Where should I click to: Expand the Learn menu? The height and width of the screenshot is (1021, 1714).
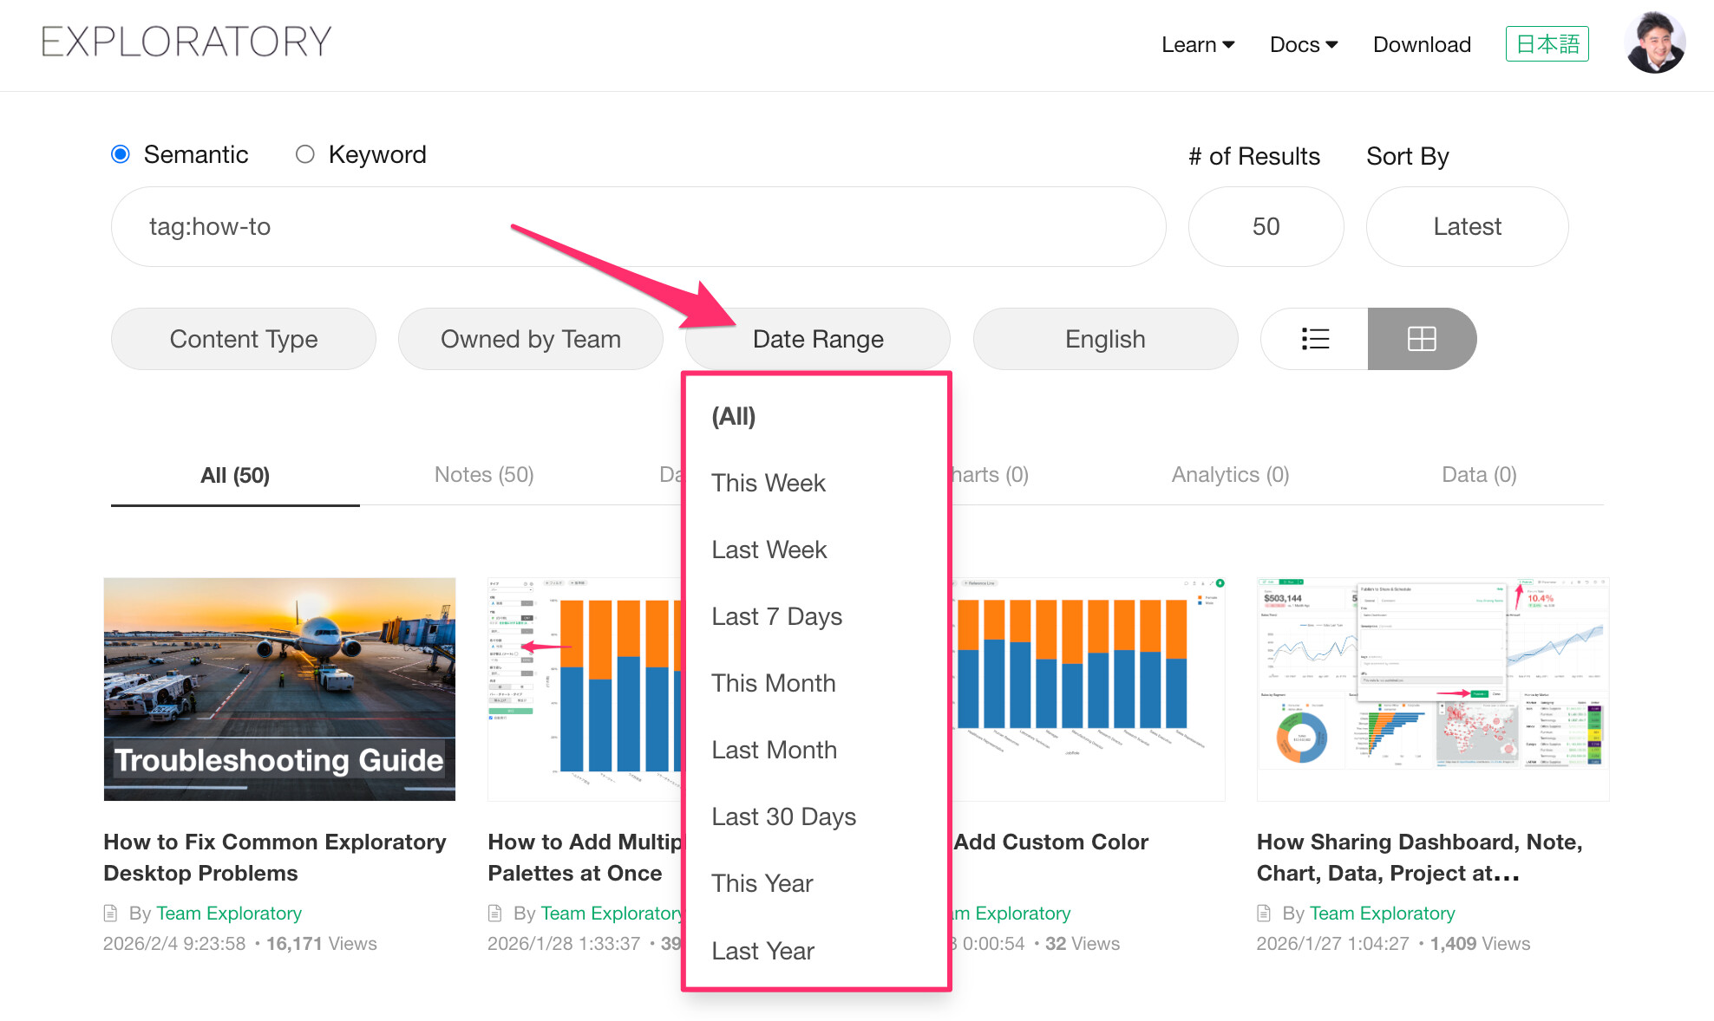pyautogui.click(x=1197, y=44)
